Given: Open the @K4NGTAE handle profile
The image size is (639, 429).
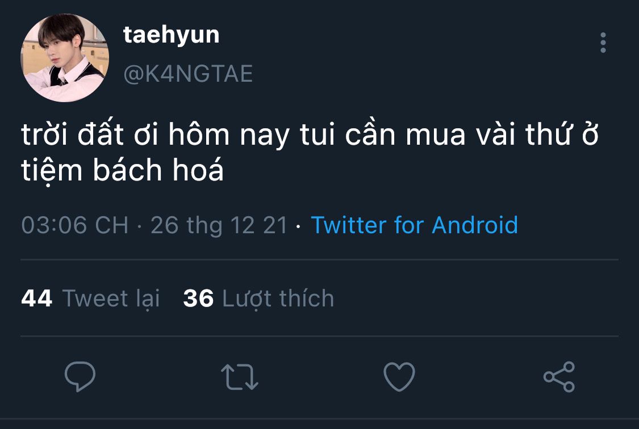Looking at the screenshot, I should (188, 74).
